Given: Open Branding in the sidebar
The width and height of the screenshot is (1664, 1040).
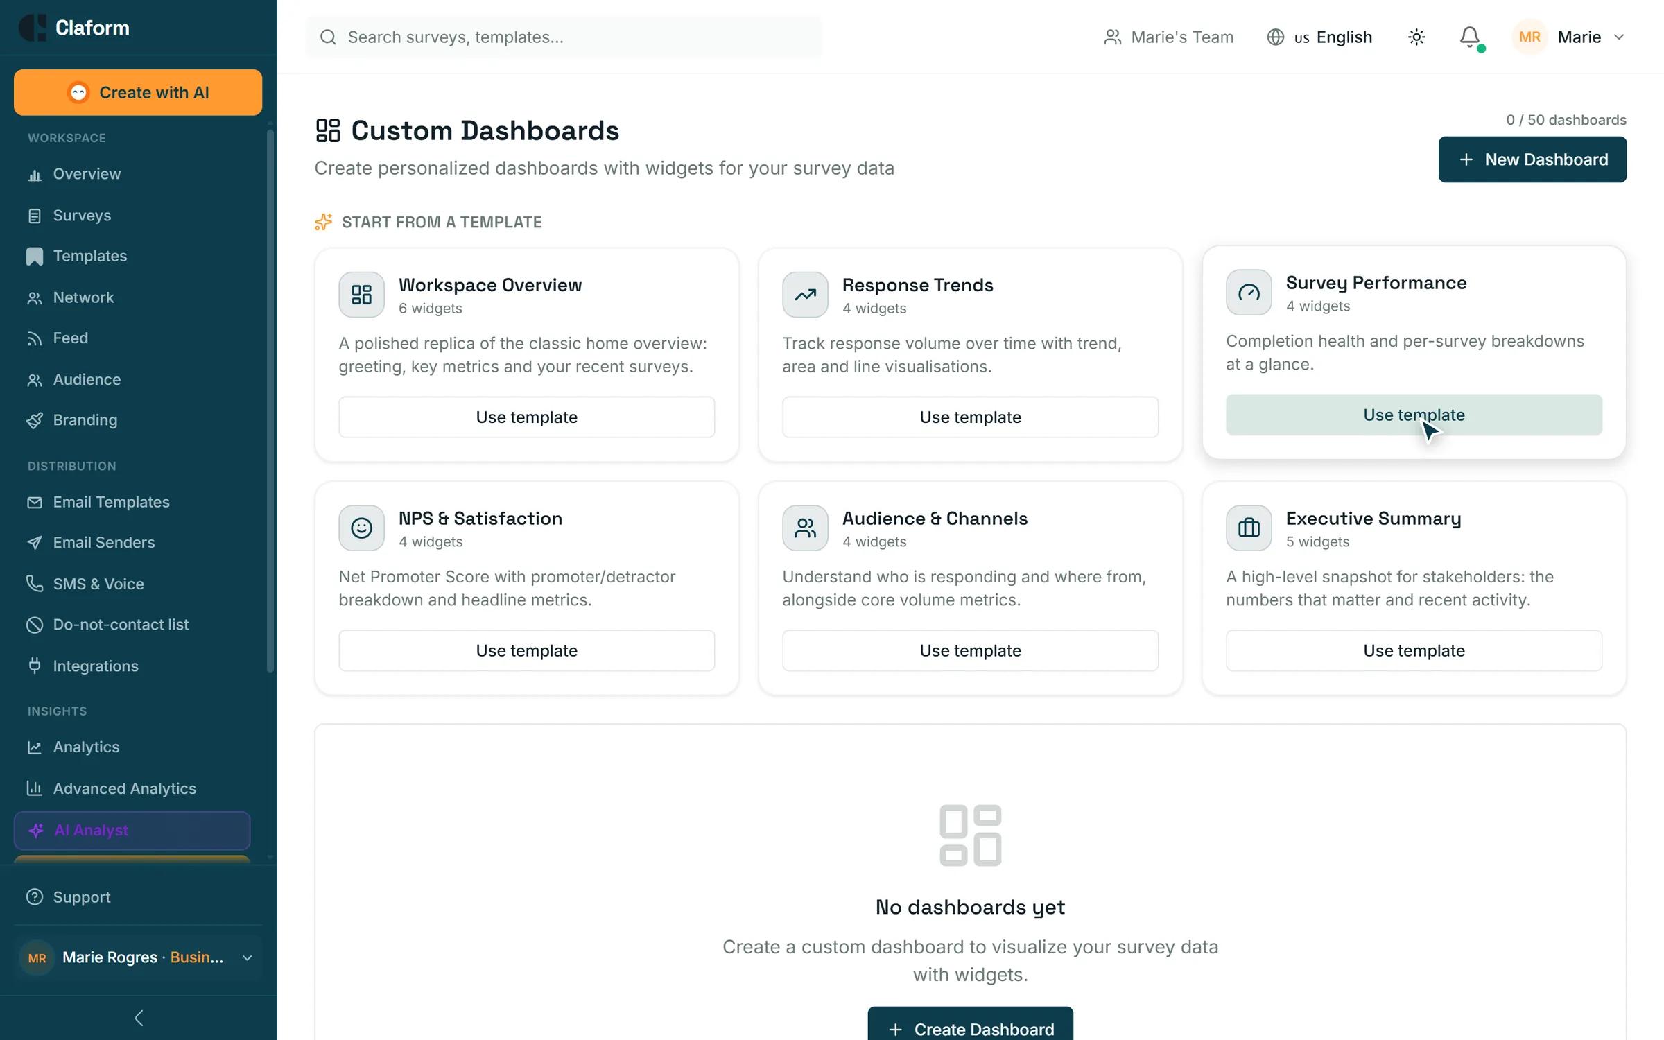Looking at the screenshot, I should click(x=132, y=420).
